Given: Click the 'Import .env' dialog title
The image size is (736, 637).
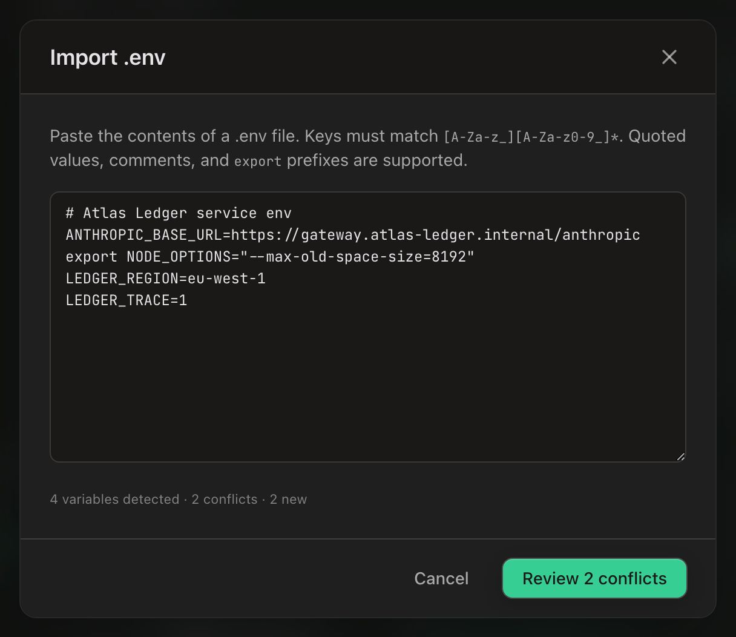Looking at the screenshot, I should click(x=108, y=58).
